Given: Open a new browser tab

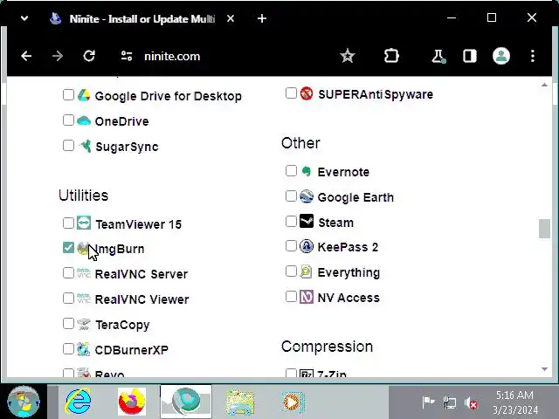Looking at the screenshot, I should click(x=262, y=18).
